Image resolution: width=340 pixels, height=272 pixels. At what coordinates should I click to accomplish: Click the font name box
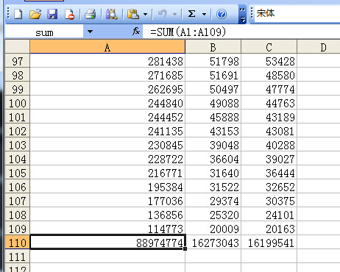pyautogui.click(x=297, y=13)
